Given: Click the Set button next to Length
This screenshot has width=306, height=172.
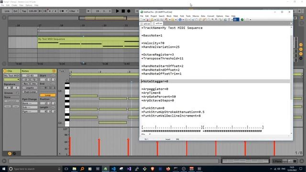Looking at the screenshot, I should point(53,107).
